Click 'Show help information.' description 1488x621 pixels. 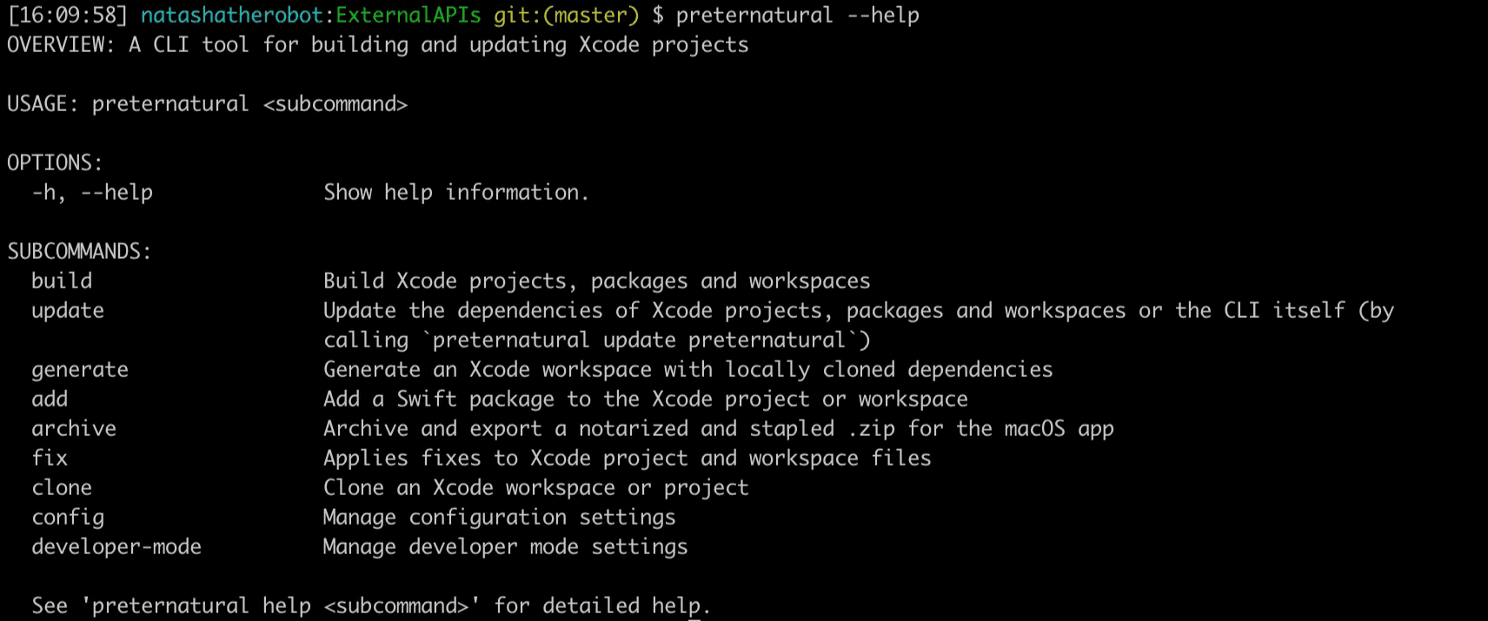click(x=456, y=193)
